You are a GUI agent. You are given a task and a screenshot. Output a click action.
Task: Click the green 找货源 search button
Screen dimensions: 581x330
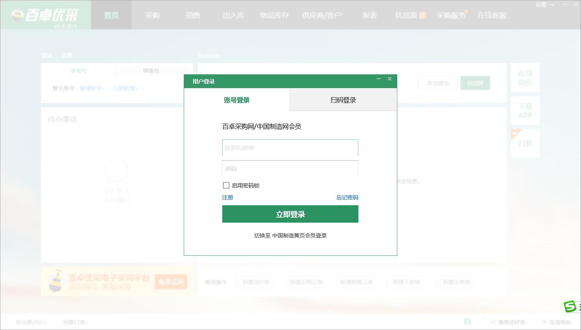point(475,83)
